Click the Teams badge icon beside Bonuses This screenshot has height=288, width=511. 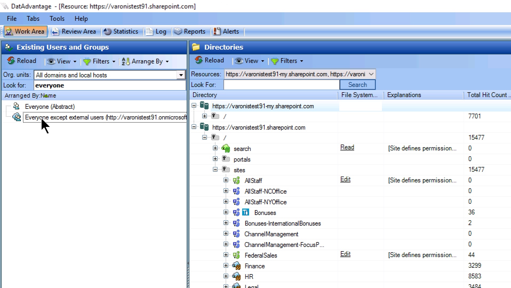point(245,212)
